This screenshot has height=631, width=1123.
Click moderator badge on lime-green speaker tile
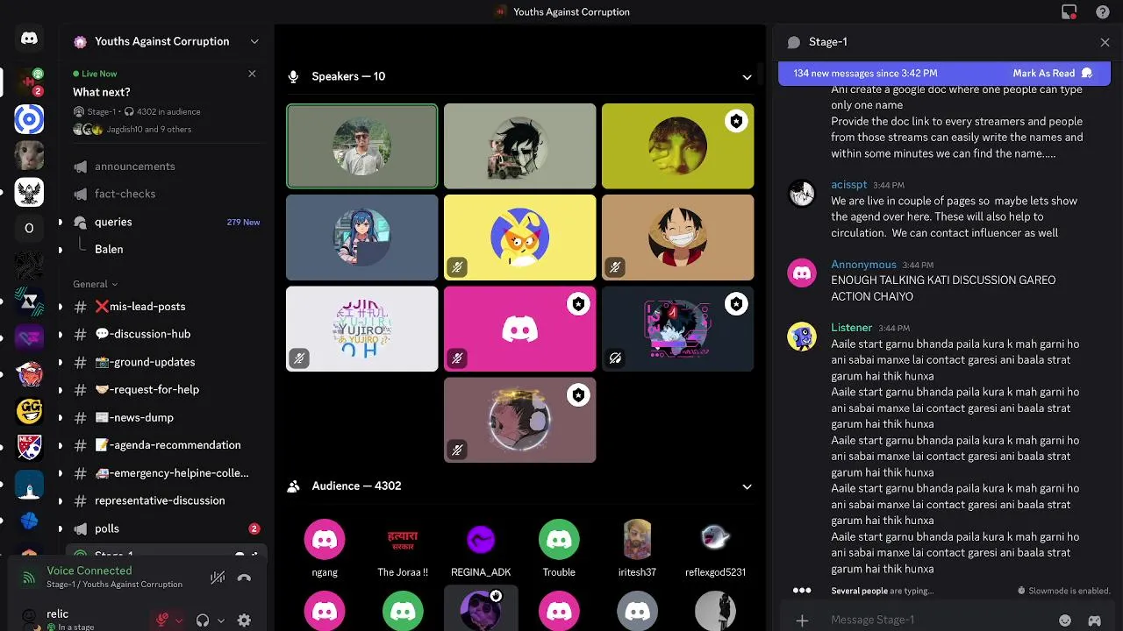point(736,122)
